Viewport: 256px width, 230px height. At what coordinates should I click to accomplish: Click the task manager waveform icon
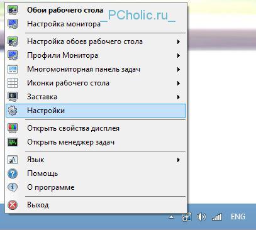click(13, 142)
